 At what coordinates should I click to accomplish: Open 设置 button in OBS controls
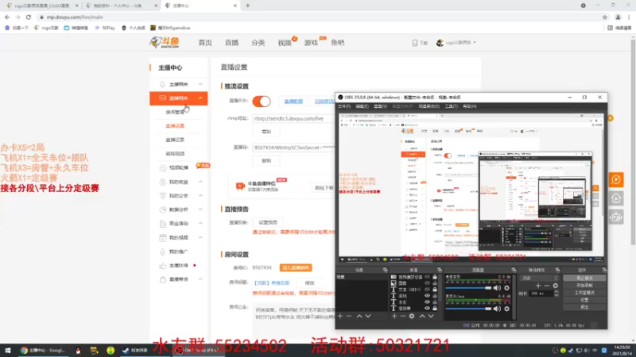pos(584,300)
